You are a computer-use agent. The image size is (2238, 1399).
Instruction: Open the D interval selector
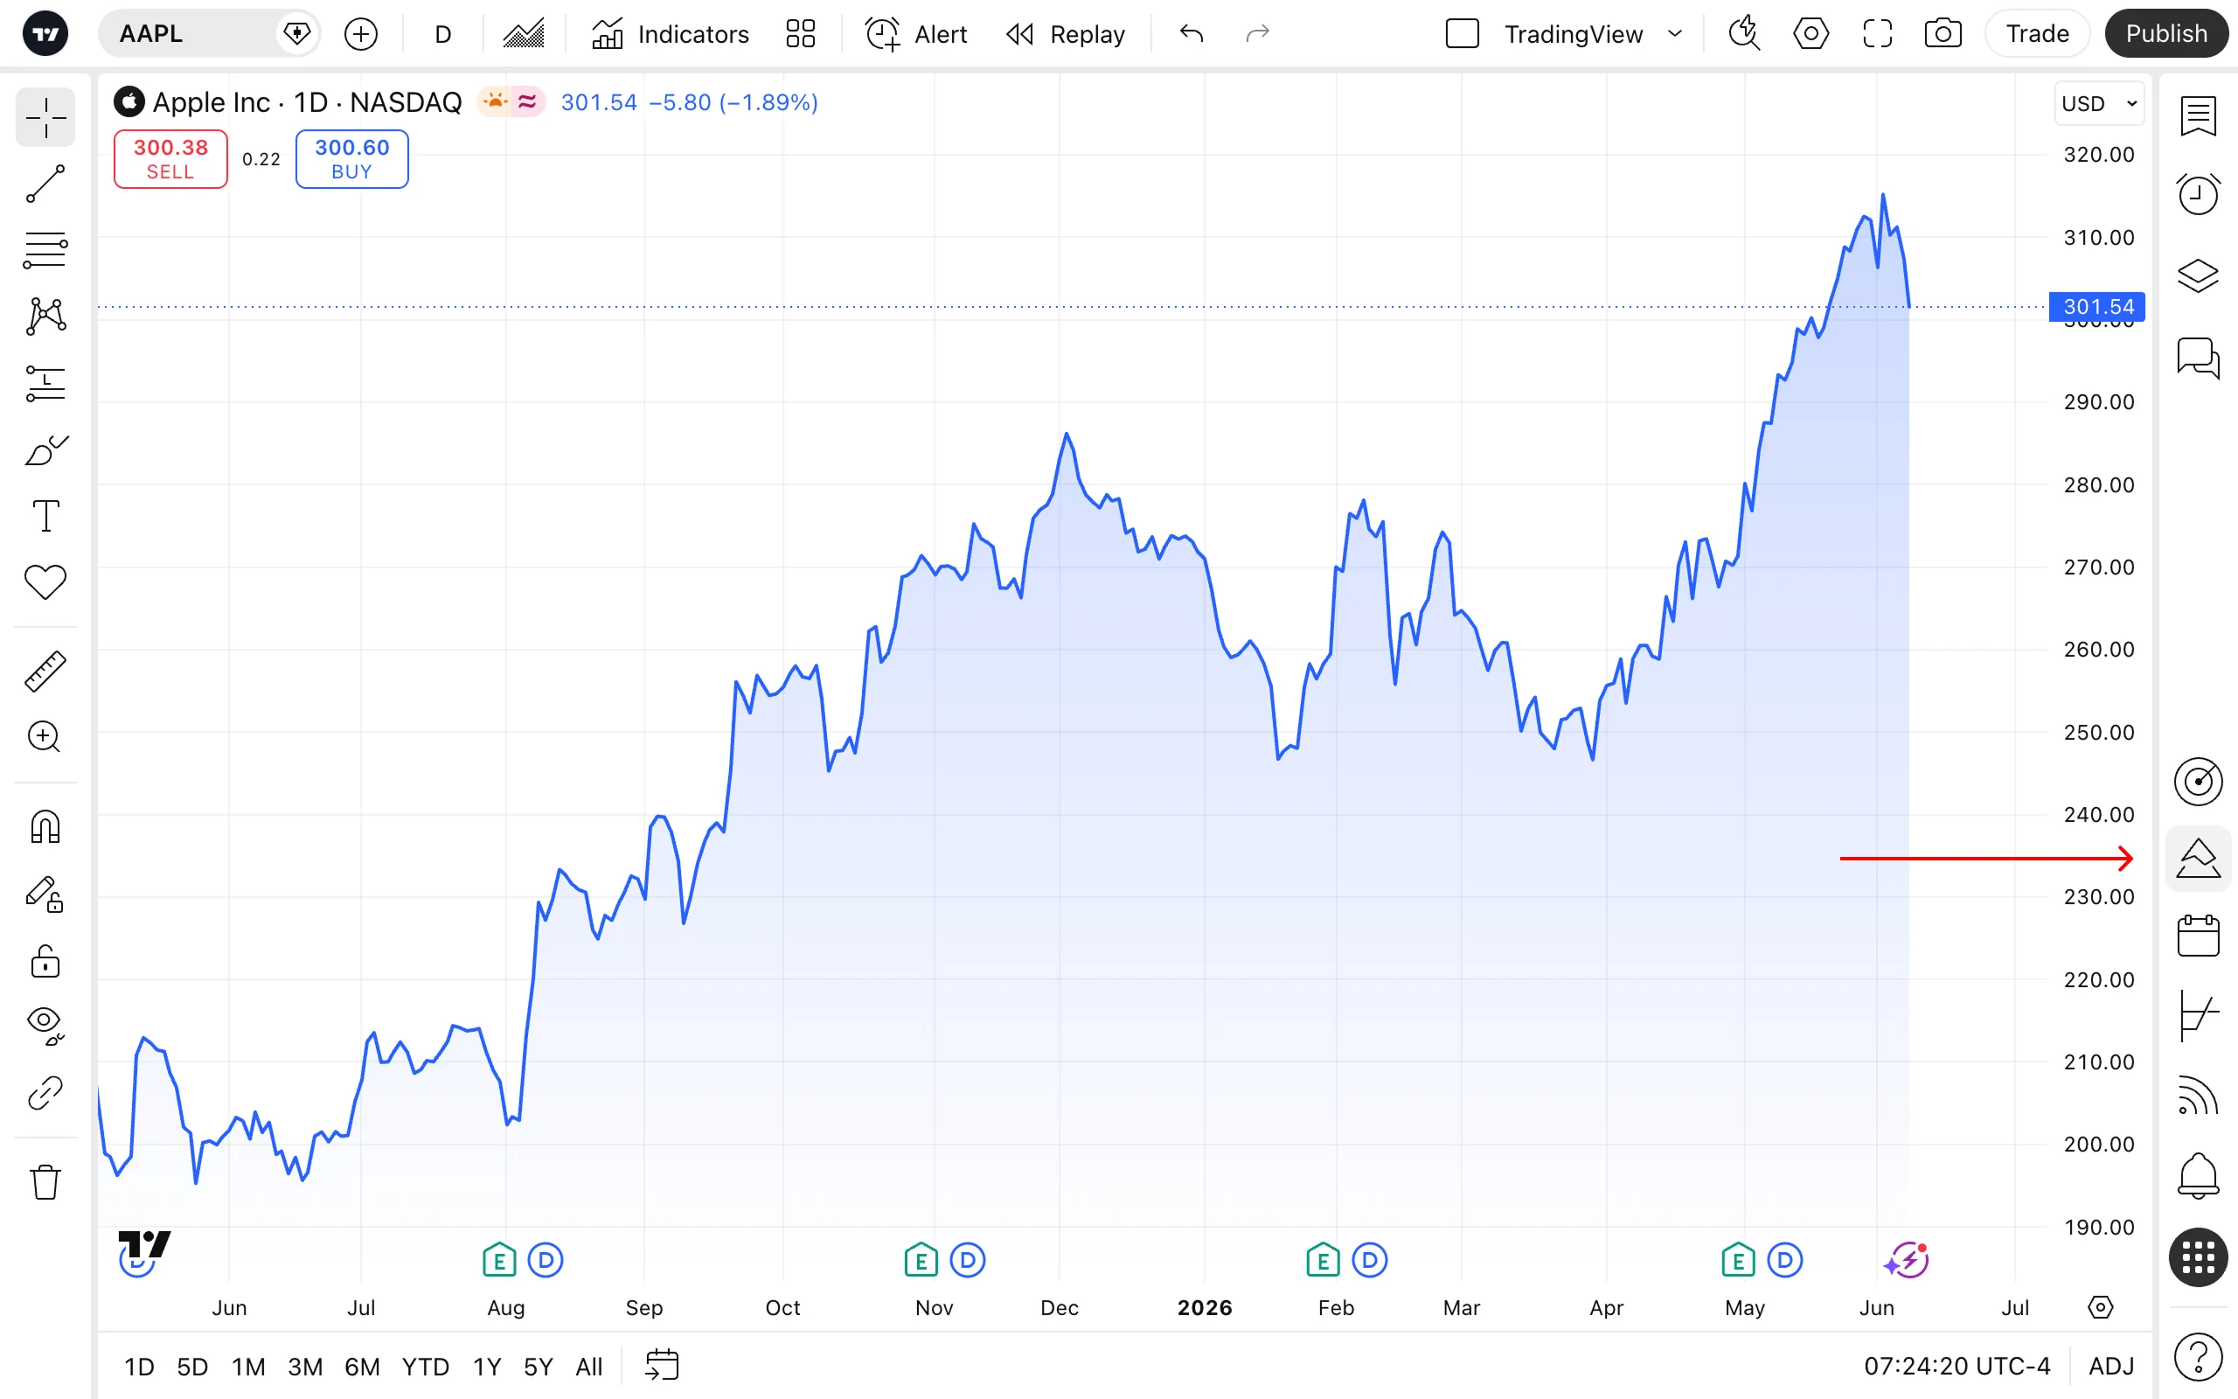pyautogui.click(x=443, y=34)
